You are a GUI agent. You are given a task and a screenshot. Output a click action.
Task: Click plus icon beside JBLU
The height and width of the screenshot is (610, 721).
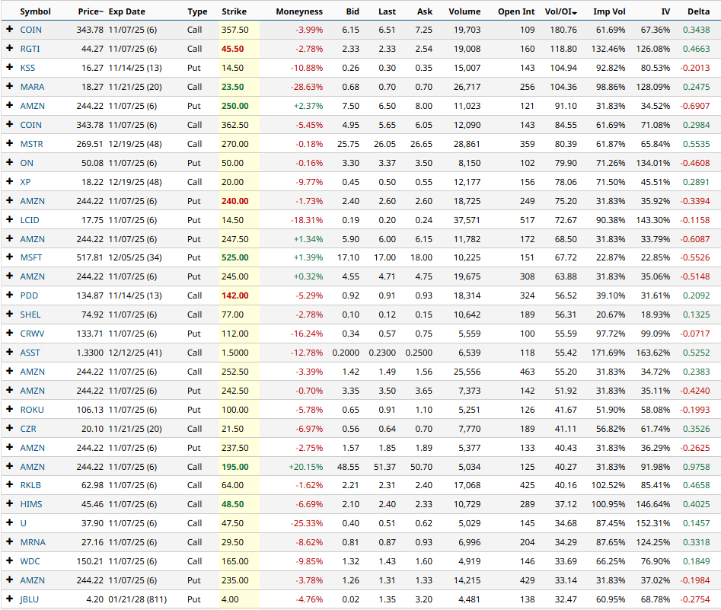coord(9,599)
